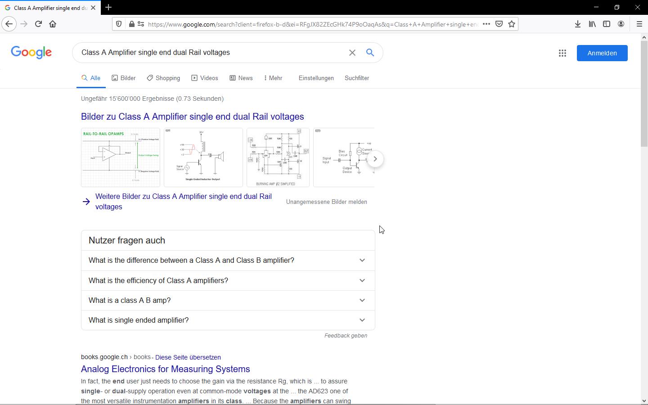Open Burning Amp #2 Simplified thumbnail
The image size is (648, 405).
click(278, 157)
